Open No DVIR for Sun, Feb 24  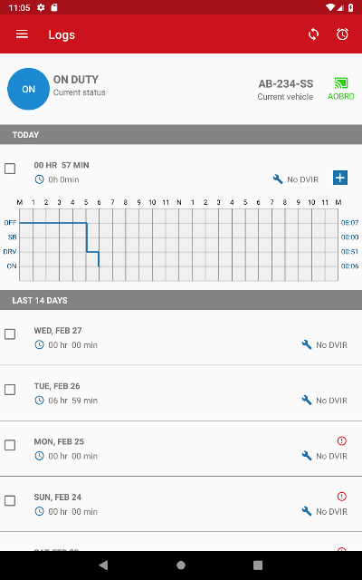coord(325,511)
